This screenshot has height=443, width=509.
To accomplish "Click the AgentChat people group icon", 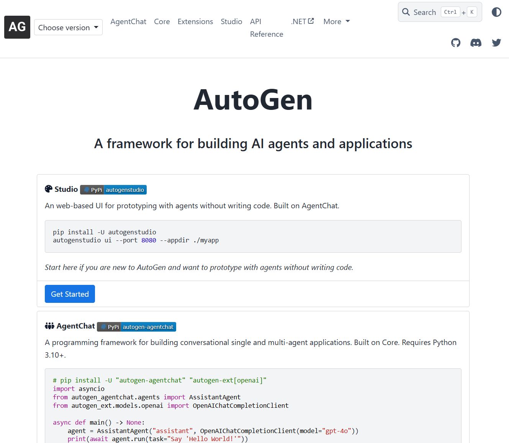I will pyautogui.click(x=50, y=326).
